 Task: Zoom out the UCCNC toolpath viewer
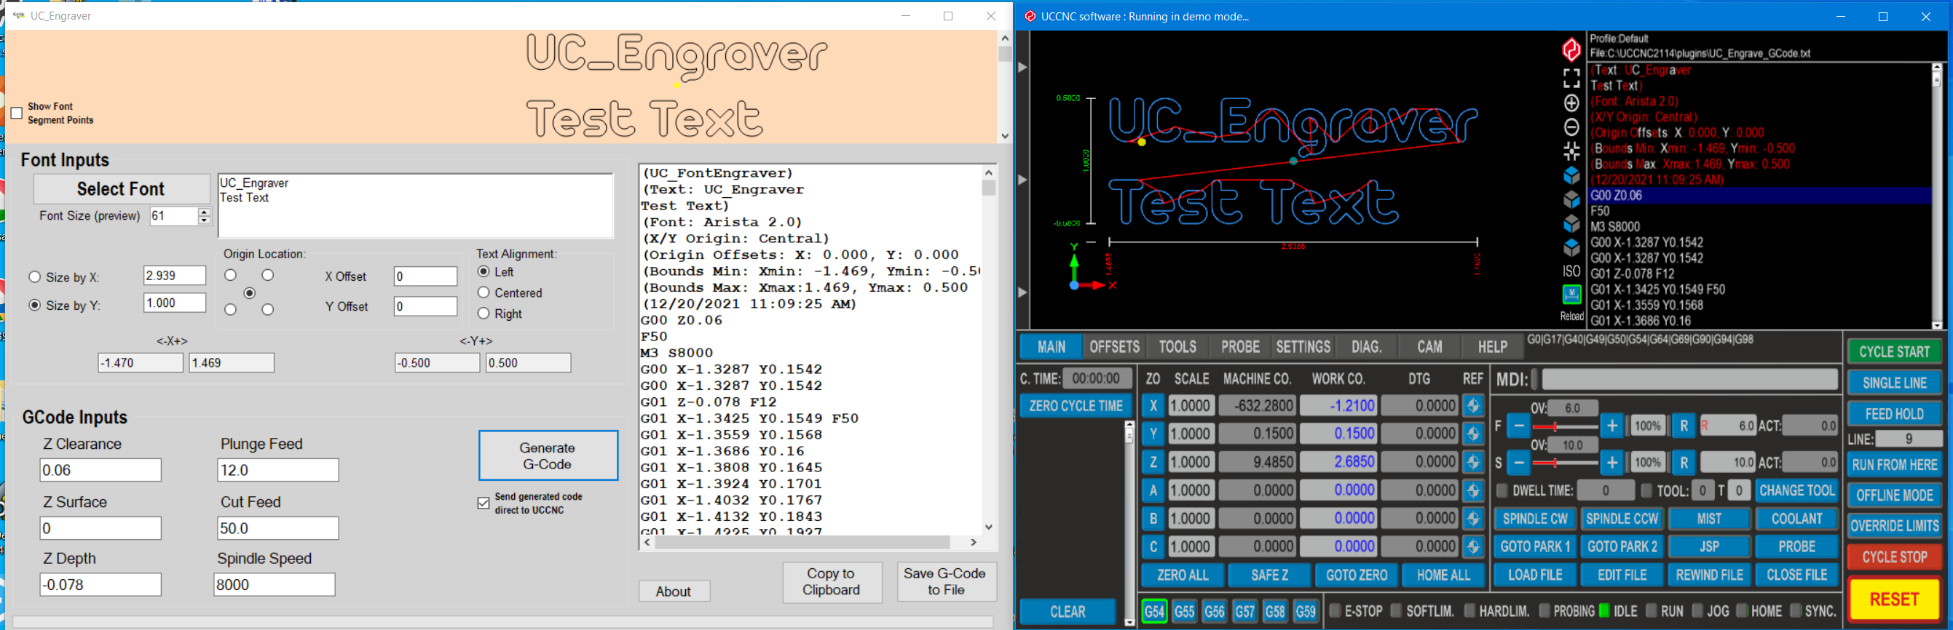(x=1571, y=127)
